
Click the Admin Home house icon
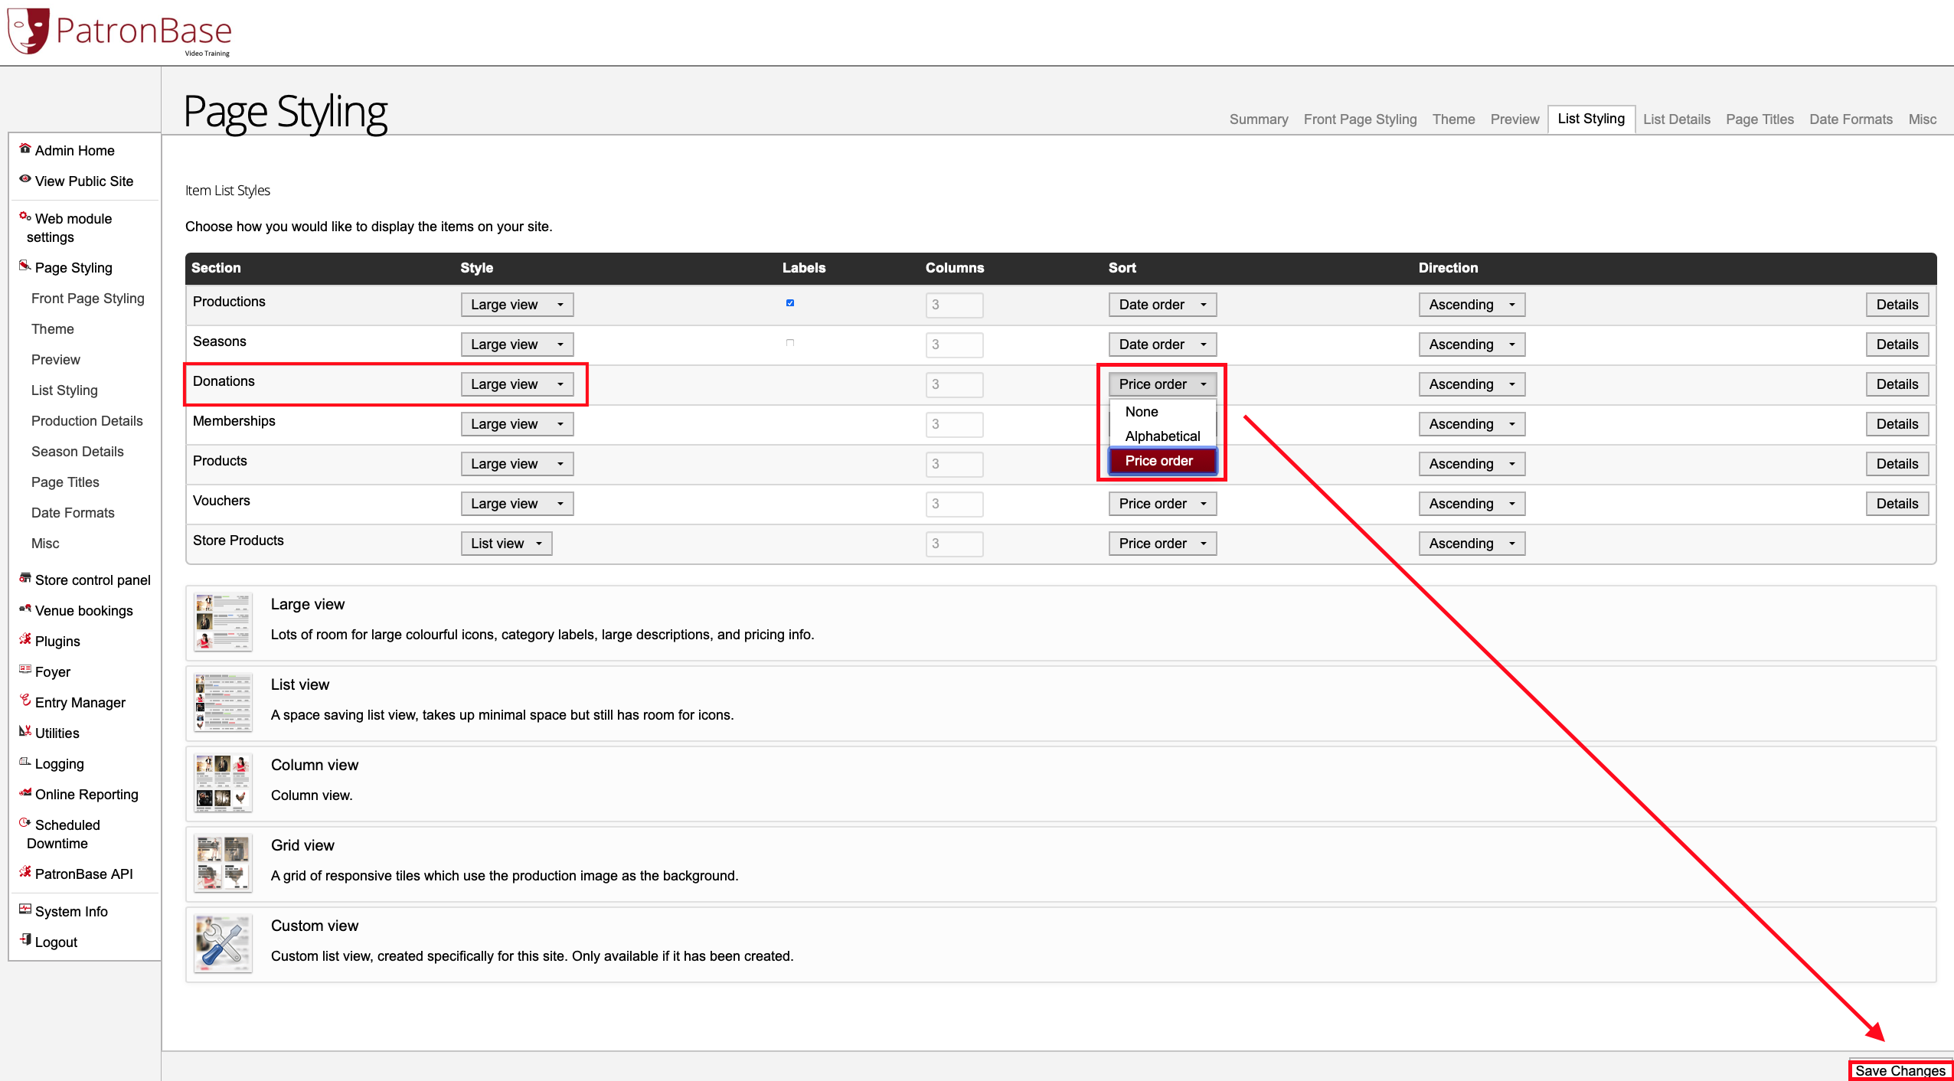(25, 149)
